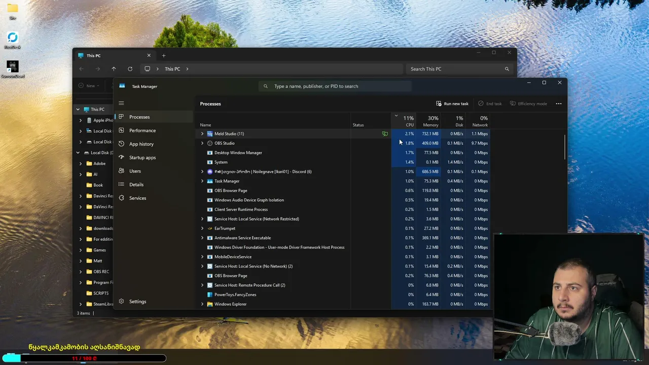
Task: Add a new File Explorer tab
Action: [x=163, y=56]
